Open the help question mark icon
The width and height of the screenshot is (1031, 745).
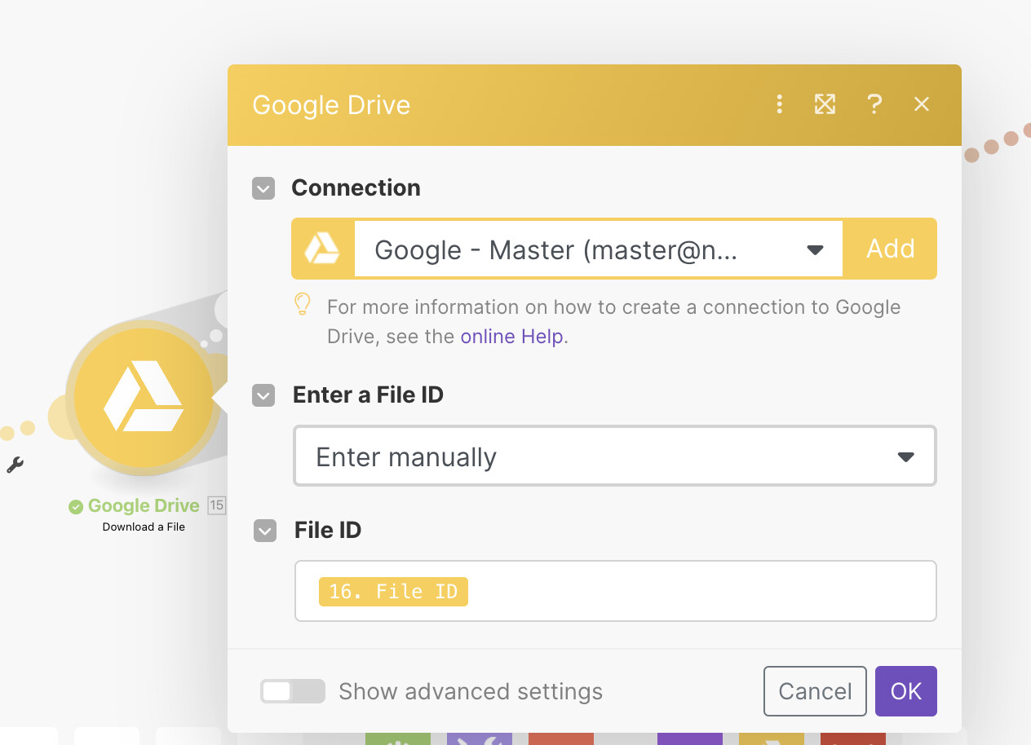click(x=874, y=104)
